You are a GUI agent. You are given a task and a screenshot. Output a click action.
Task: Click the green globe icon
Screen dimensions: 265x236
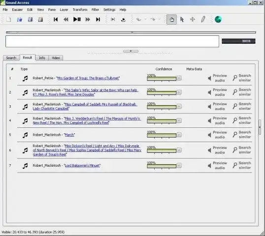click(218, 19)
